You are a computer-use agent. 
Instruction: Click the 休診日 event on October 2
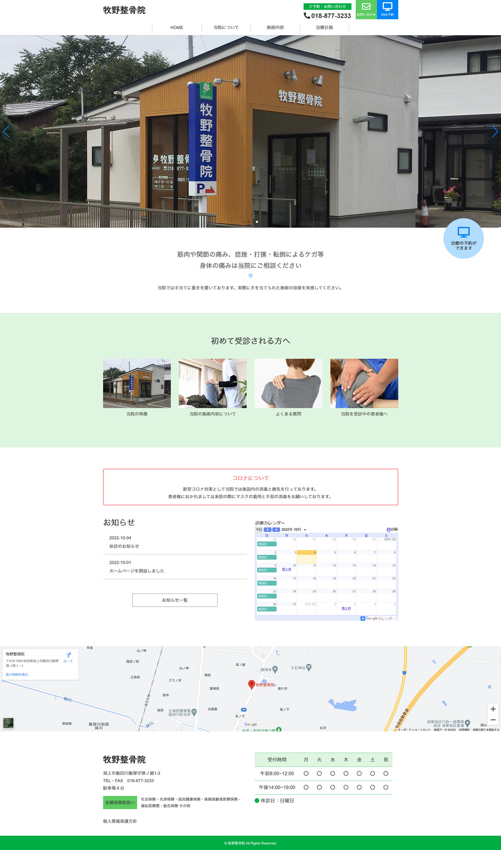(x=266, y=557)
